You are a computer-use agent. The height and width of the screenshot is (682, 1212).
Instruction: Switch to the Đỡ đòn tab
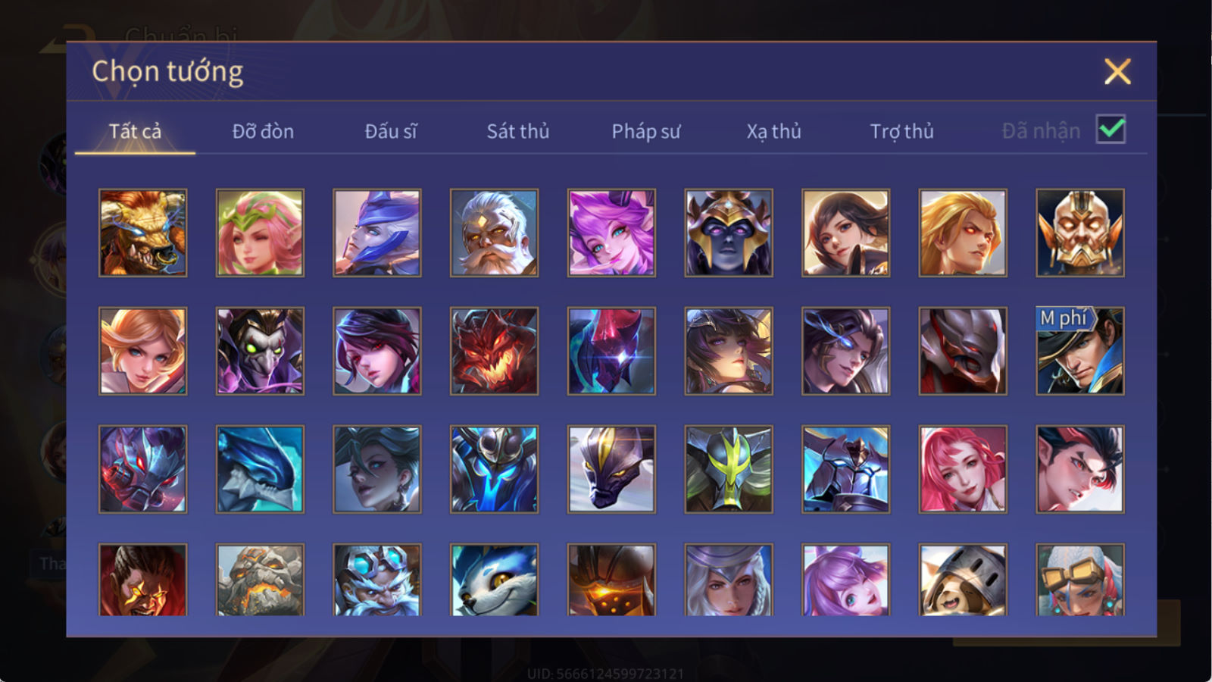263,131
